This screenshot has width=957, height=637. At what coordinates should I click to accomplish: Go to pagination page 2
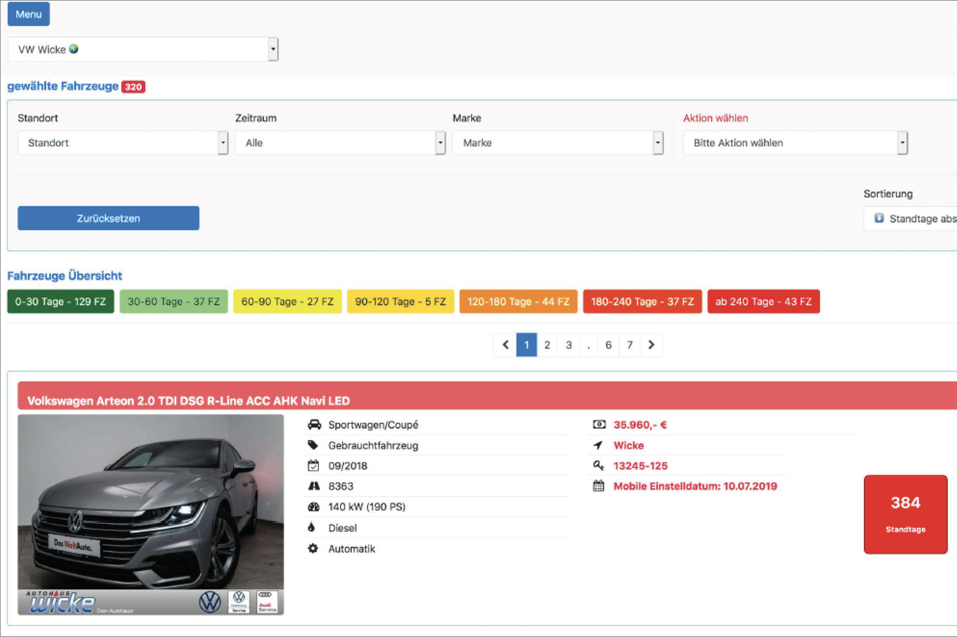pyautogui.click(x=547, y=345)
